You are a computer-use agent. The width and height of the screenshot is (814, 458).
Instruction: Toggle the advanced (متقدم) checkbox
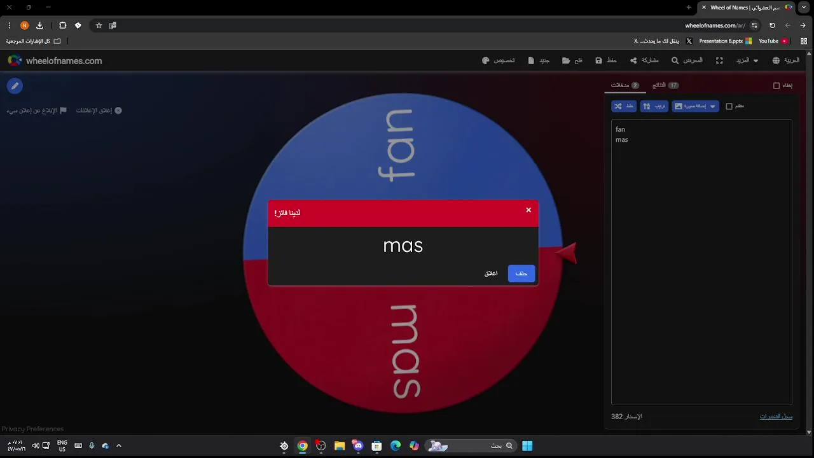click(x=729, y=106)
